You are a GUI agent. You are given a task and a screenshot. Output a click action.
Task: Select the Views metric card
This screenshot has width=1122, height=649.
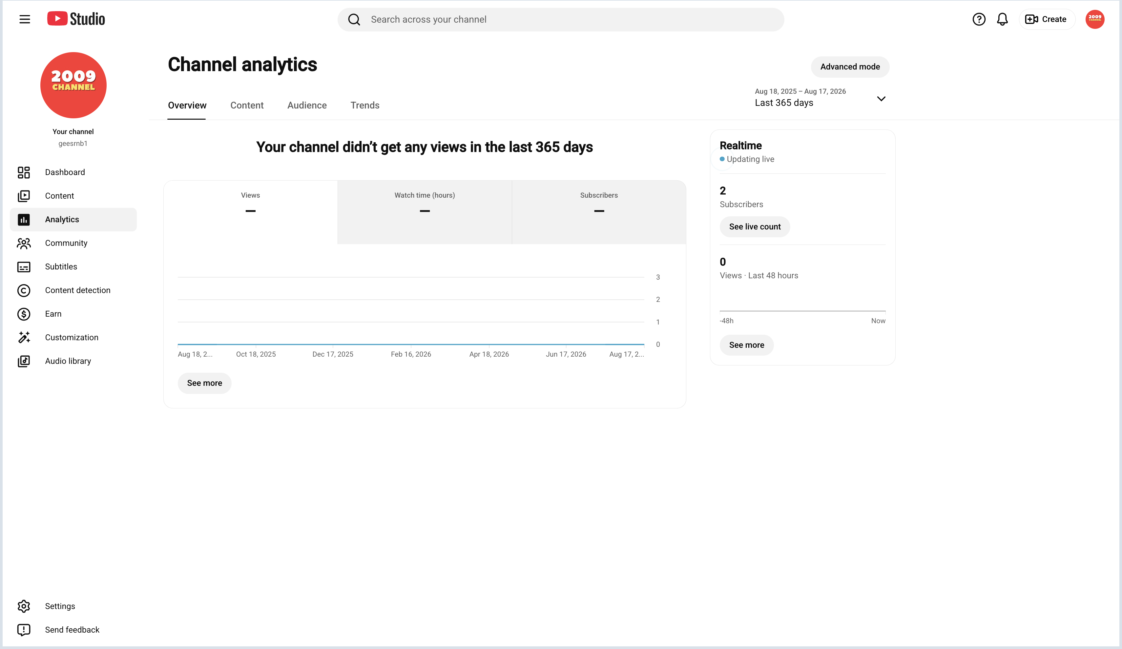click(250, 212)
